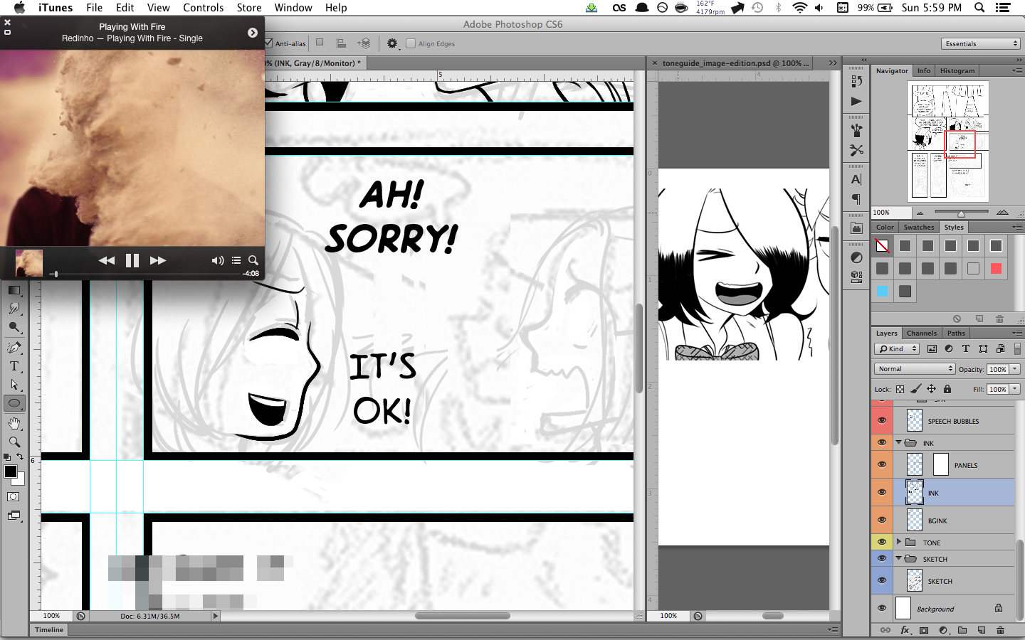Open the layer filter Kind dropdown

click(897, 348)
